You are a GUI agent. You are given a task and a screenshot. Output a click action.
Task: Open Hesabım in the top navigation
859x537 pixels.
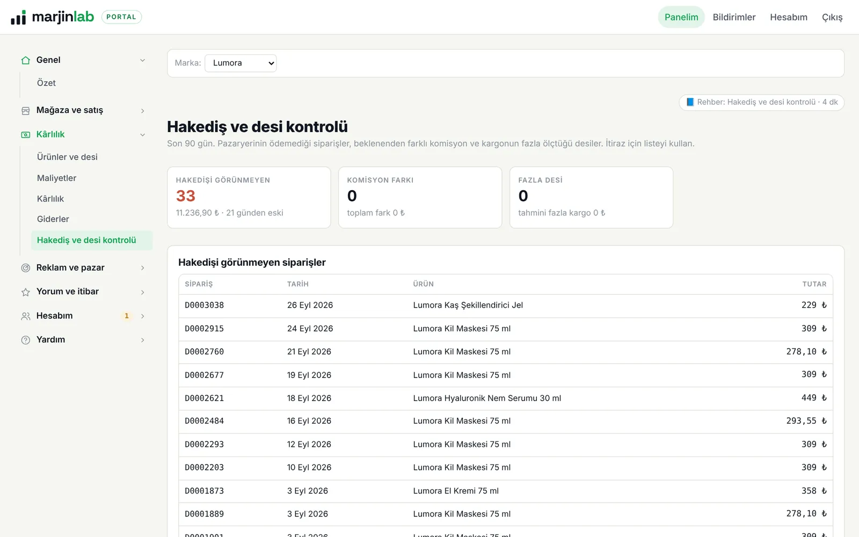coord(789,17)
